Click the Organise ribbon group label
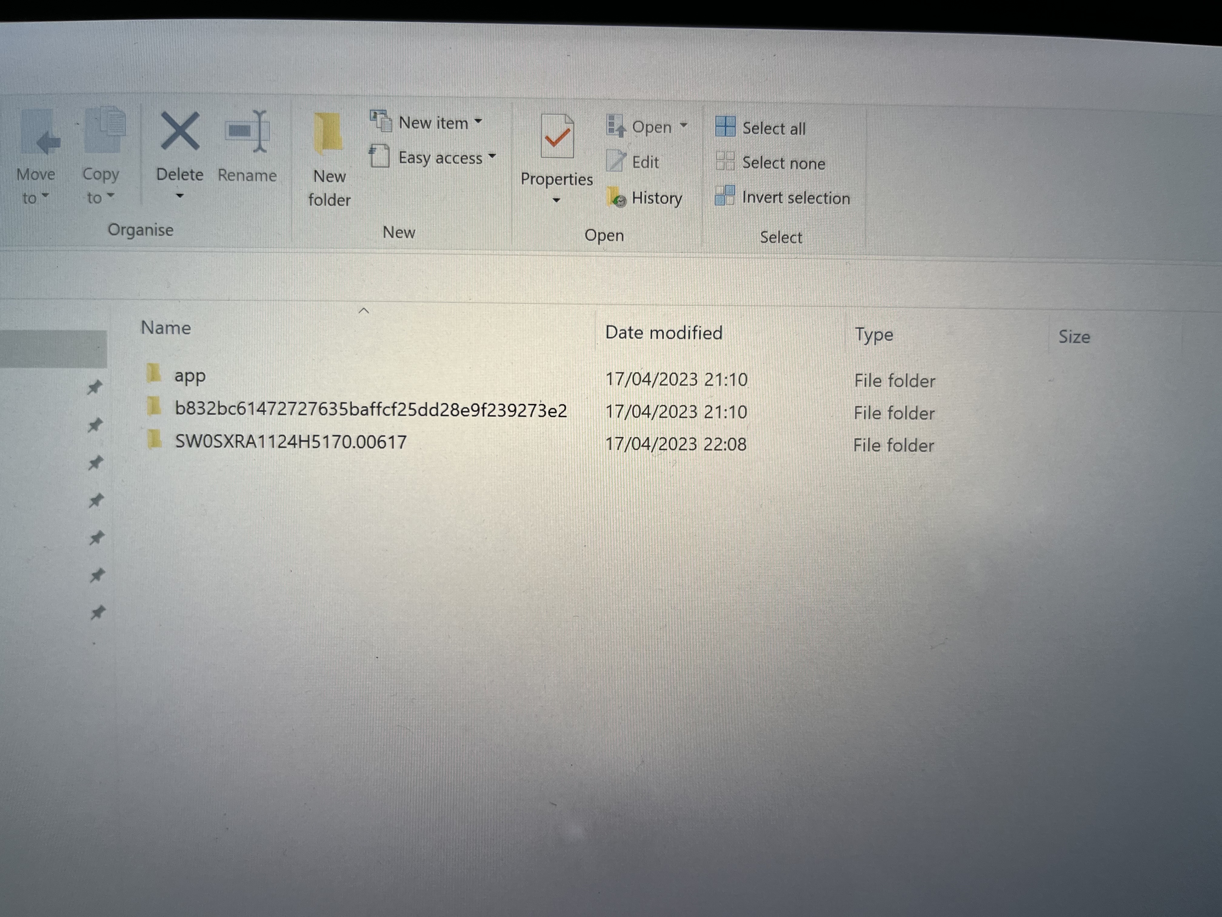1222x917 pixels. tap(142, 229)
